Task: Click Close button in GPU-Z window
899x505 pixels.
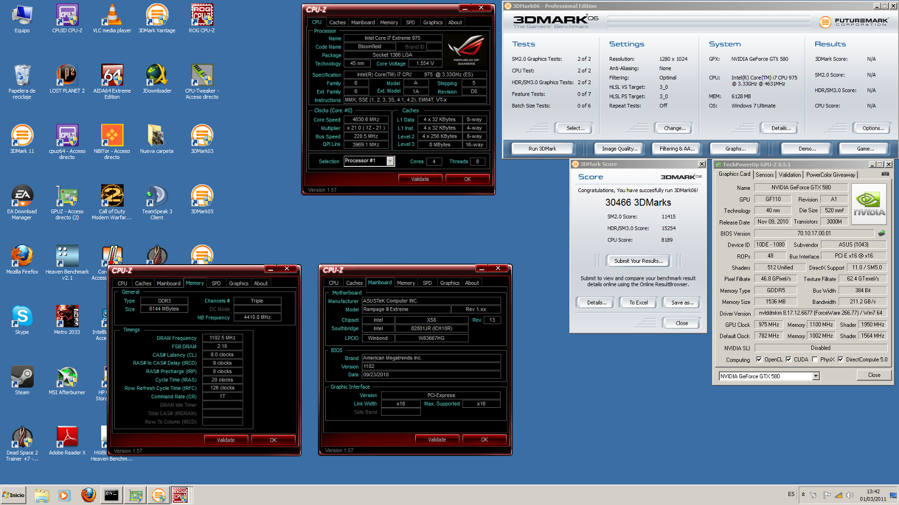Action: coord(874,375)
